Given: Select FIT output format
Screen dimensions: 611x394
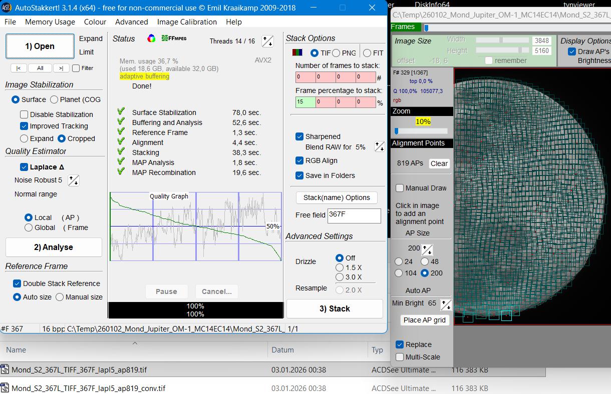Looking at the screenshot, I should tap(367, 53).
